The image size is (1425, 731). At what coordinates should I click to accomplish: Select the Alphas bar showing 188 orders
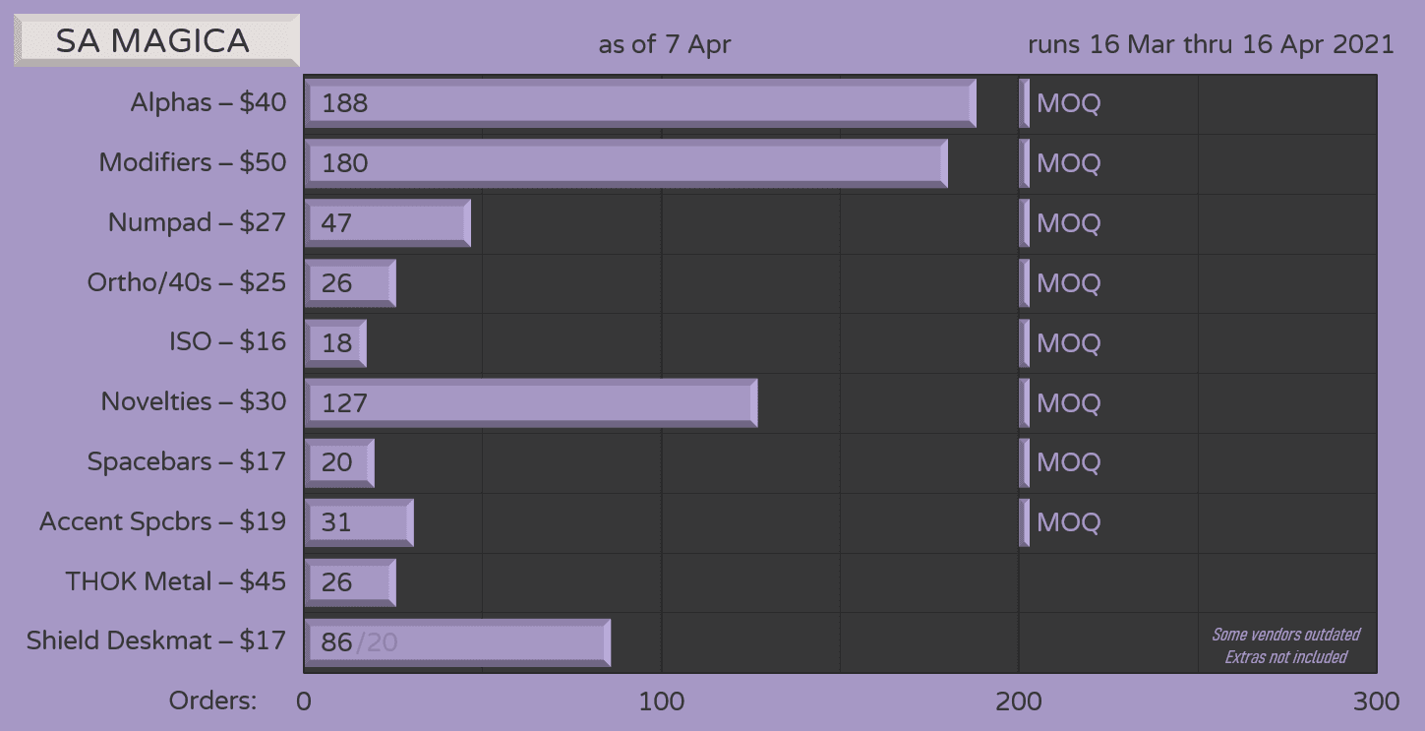639,103
